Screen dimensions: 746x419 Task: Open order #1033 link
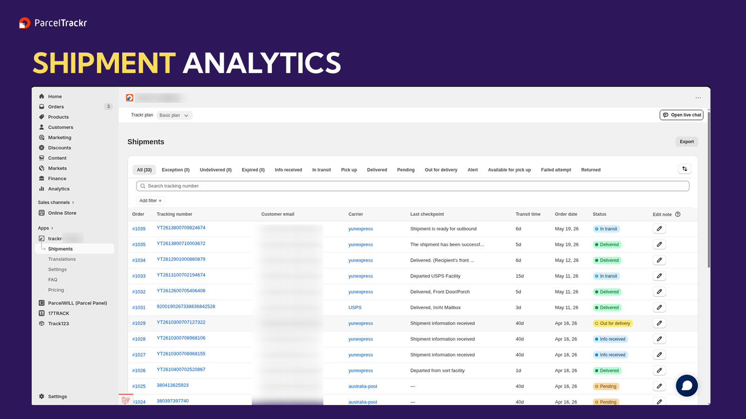coord(139,276)
